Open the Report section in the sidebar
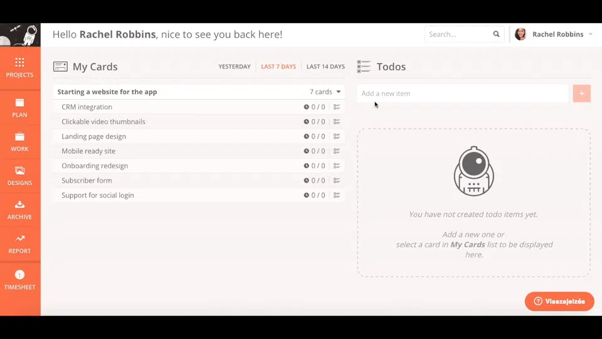The height and width of the screenshot is (339, 602). pyautogui.click(x=19, y=244)
